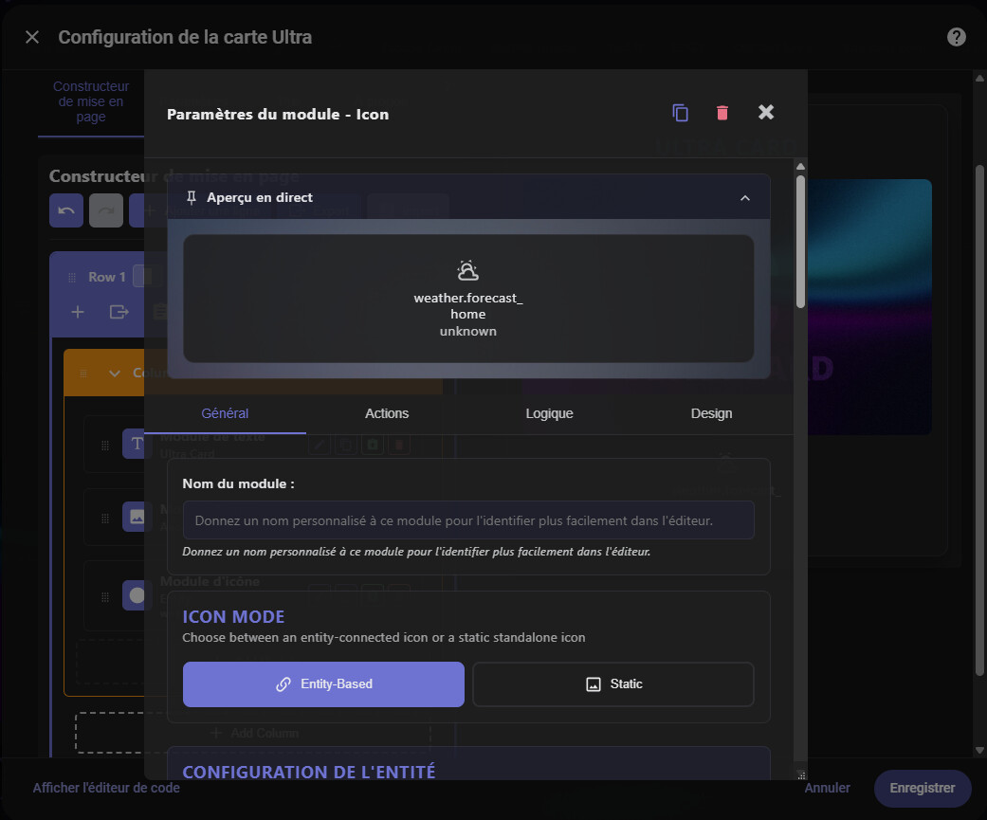
Task: Switch to the Général tab
Action: [225, 413]
